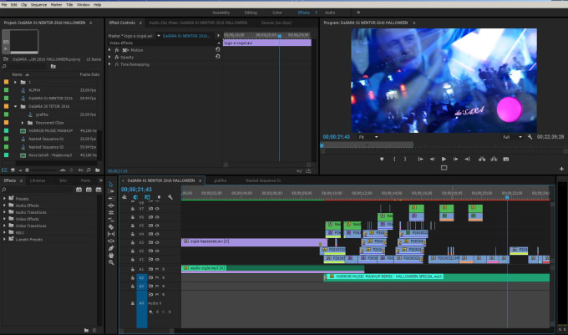Switch to the Editing workspace
The image size is (568, 335).
tap(251, 13)
